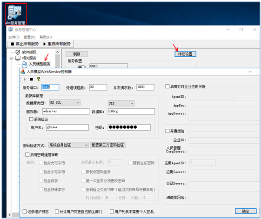The image size is (261, 219).
Task: Open the 查看(V) menu
Action: [29, 37]
